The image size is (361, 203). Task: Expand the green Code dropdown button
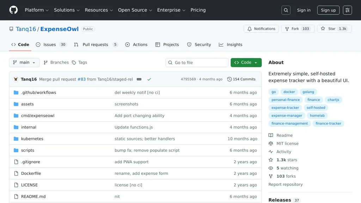pos(246,62)
